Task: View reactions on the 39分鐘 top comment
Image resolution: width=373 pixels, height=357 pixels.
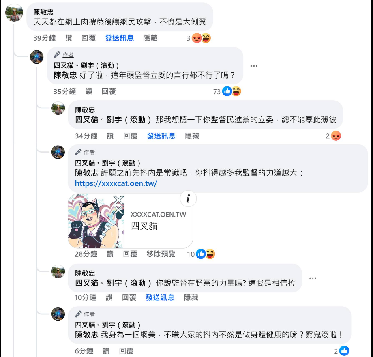Action: point(199,38)
